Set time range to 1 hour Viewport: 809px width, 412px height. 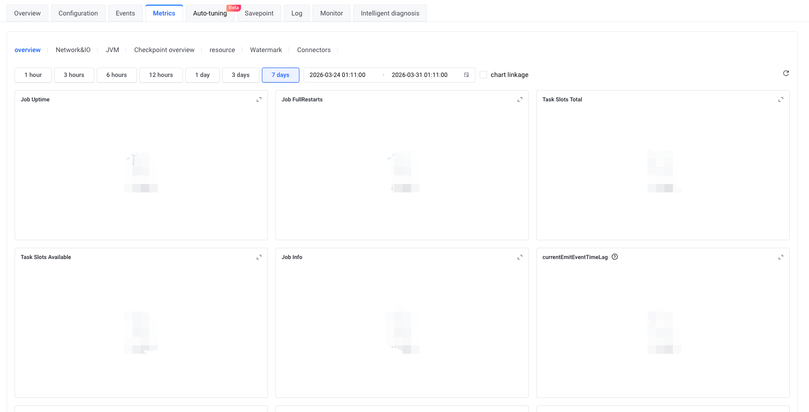pyautogui.click(x=33, y=75)
